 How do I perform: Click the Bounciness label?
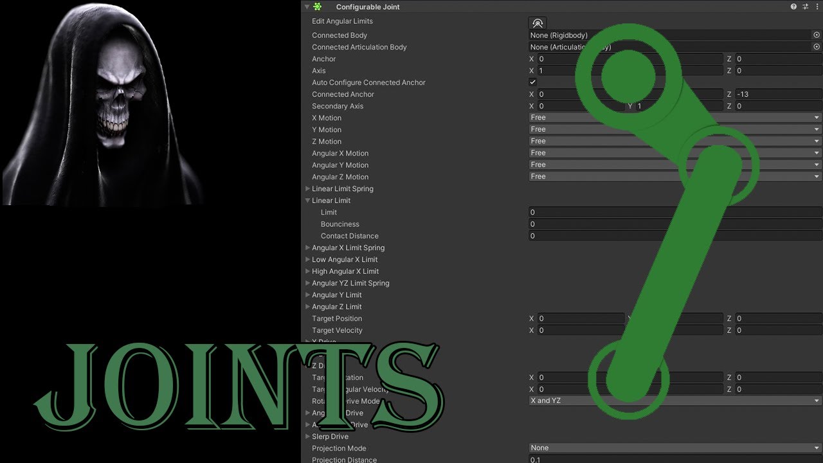point(340,224)
